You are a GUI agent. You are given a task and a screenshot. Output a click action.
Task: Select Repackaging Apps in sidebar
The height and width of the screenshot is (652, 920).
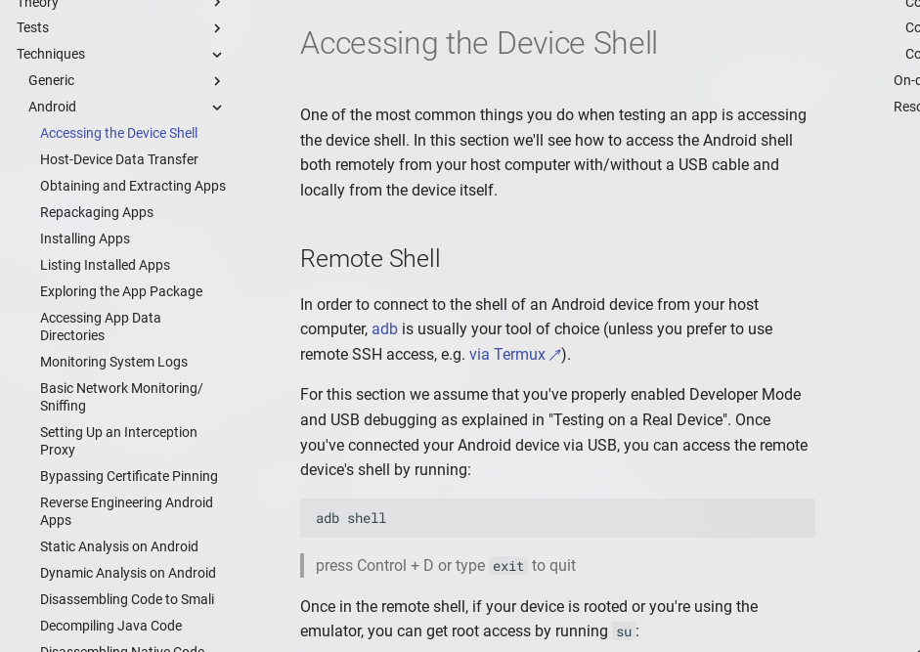(97, 212)
